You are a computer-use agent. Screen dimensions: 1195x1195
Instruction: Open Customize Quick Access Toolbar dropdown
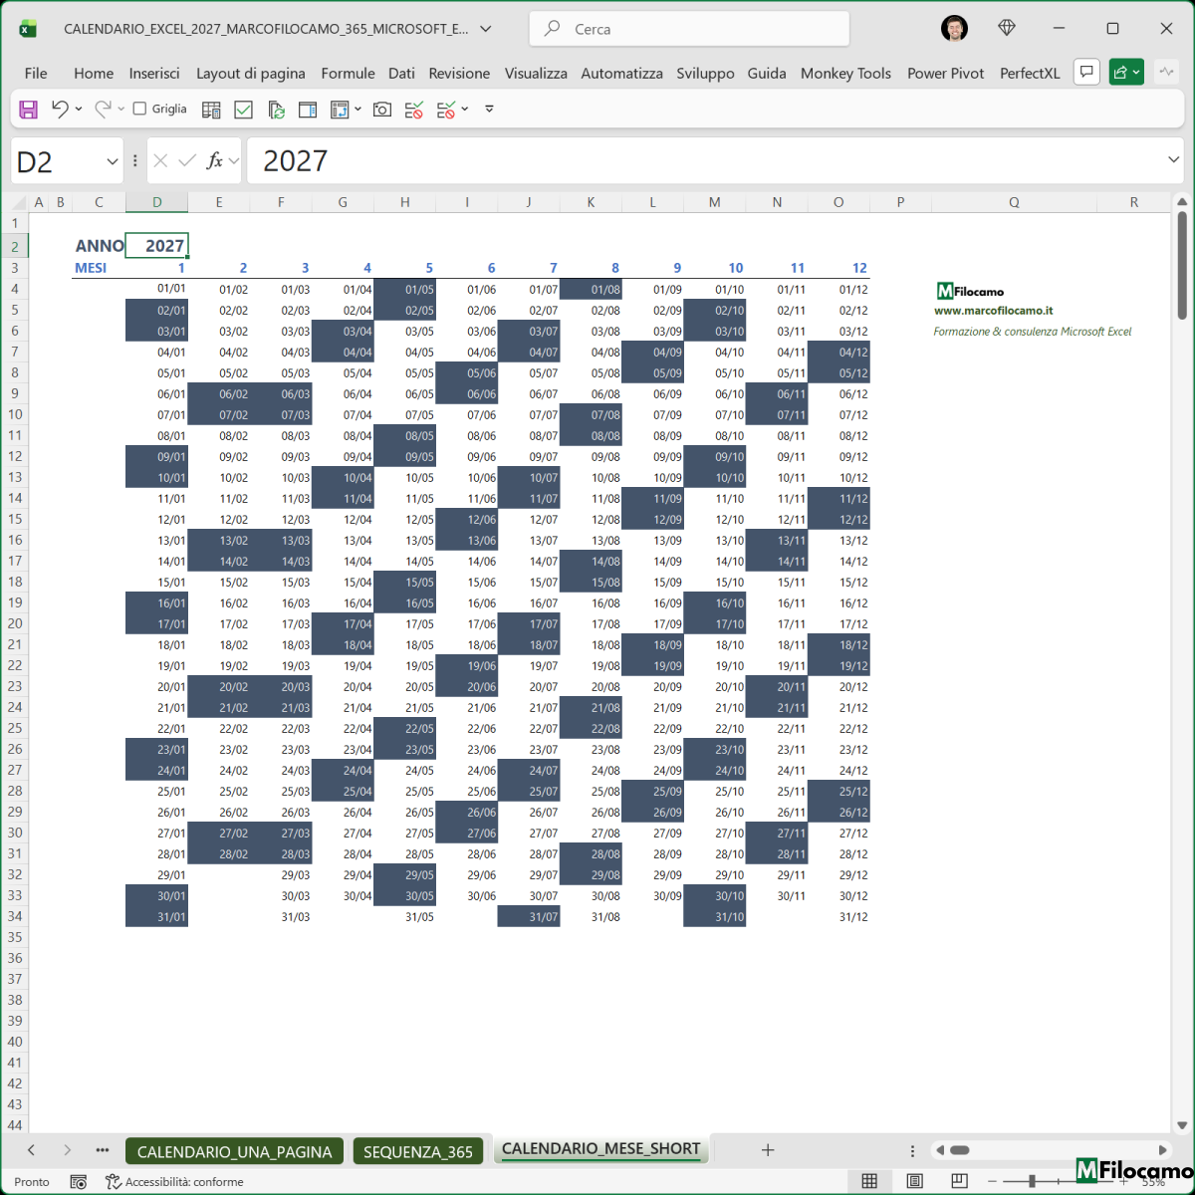(x=489, y=109)
